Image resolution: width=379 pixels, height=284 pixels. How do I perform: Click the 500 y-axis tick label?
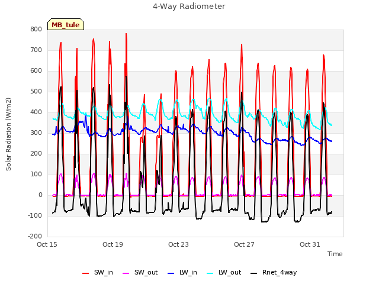pyautogui.click(x=36, y=92)
